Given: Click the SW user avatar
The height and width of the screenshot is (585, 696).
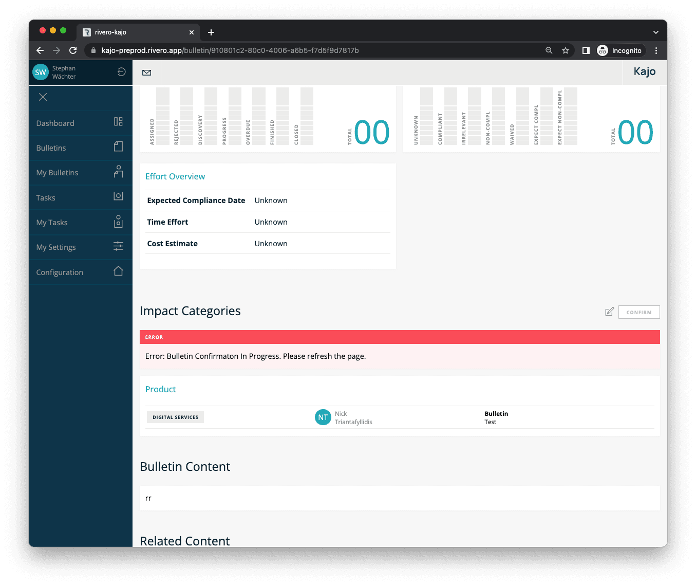Looking at the screenshot, I should click(x=41, y=72).
